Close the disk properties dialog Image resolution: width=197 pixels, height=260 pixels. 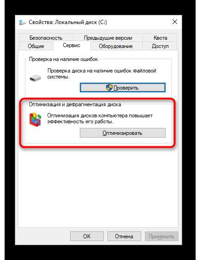(x=175, y=22)
